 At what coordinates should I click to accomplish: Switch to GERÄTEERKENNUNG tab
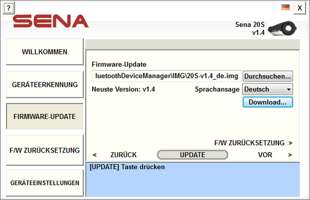coord(45,84)
